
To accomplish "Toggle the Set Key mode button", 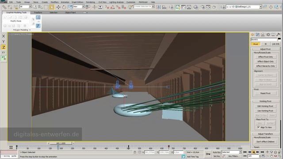I will 217,156.
